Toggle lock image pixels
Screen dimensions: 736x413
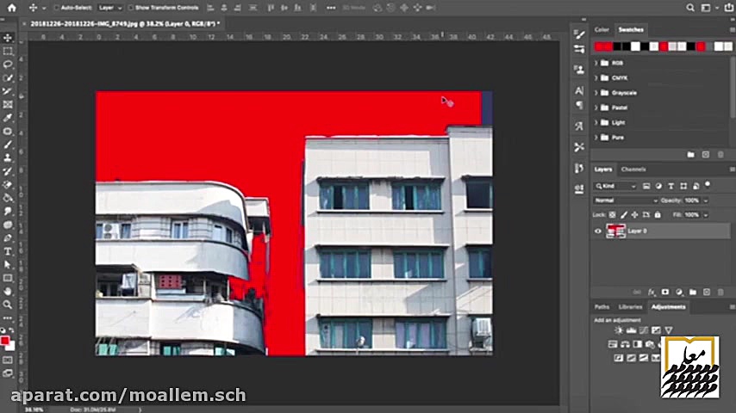tap(624, 215)
